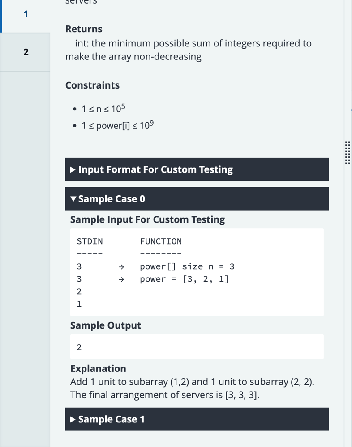This screenshot has width=352, height=447.
Task: Click the 'power[] size n = 3' line
Action: coord(187,267)
